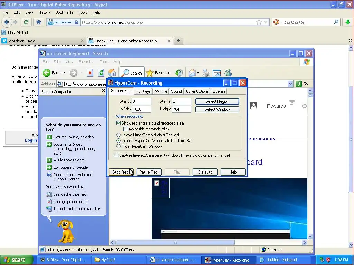Click Bing account profile icon
The width and height of the screenshot is (354, 265).
pyautogui.click(x=254, y=106)
